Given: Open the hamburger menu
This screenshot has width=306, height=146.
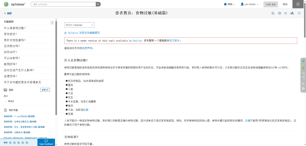Looking at the screenshot, I should tap(298, 4).
